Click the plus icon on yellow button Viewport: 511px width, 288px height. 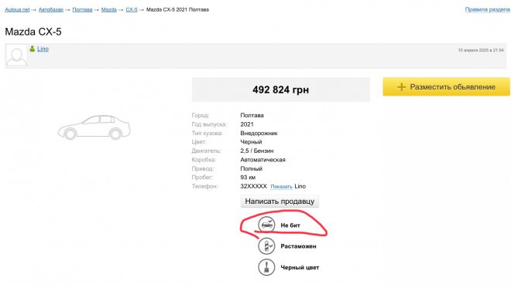coord(402,86)
